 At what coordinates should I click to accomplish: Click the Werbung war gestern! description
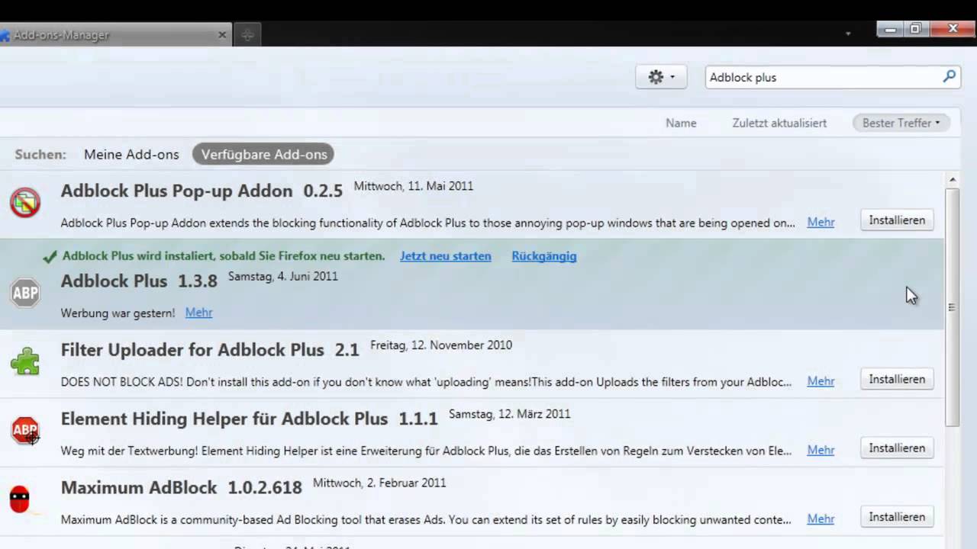[x=118, y=313]
